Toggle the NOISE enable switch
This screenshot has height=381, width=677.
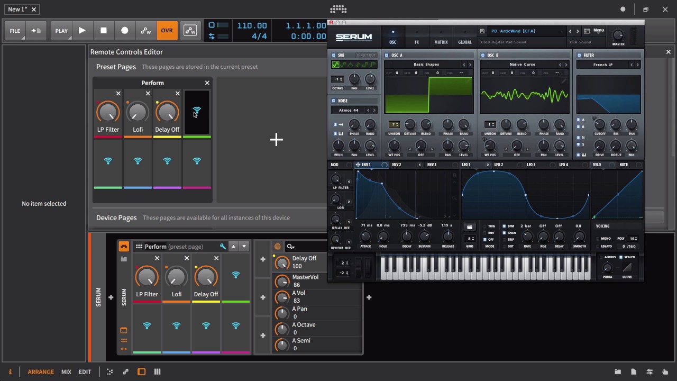[x=334, y=101]
